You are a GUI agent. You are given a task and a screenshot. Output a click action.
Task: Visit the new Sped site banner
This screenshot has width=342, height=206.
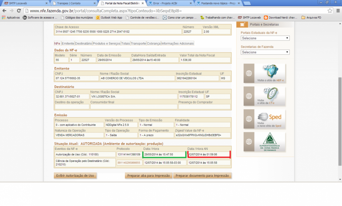click(x=264, y=119)
